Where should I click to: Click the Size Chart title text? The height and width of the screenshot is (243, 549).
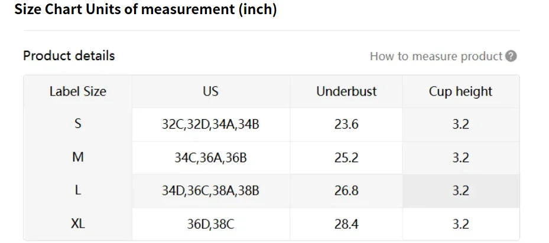tap(145, 10)
